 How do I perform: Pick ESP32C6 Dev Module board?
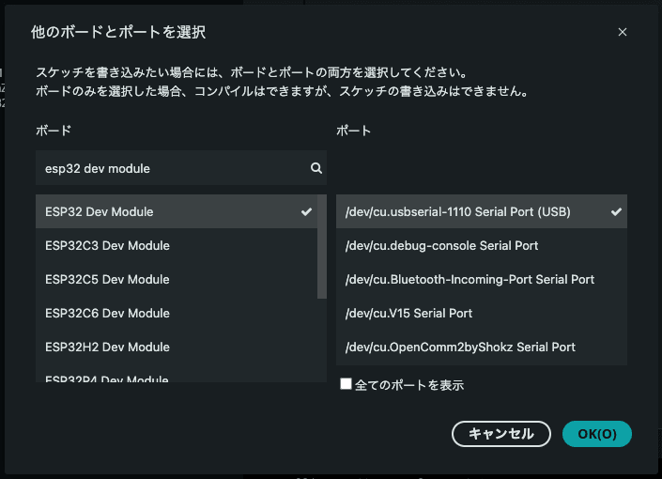[x=177, y=313]
